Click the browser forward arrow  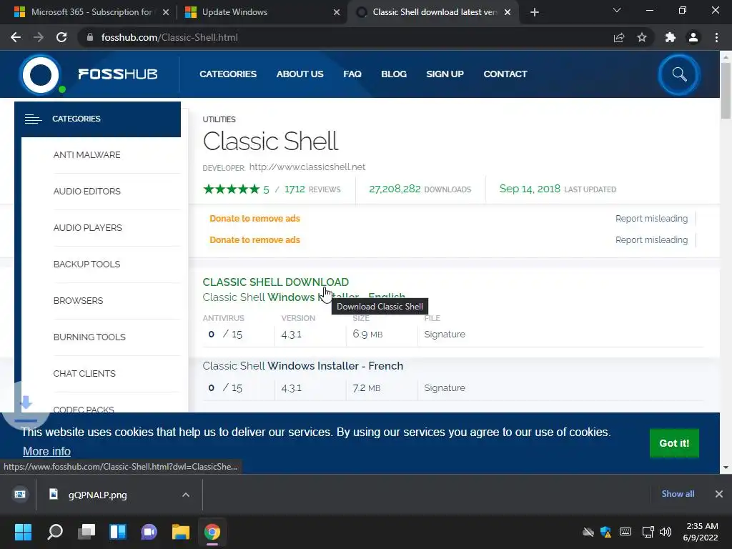39,37
